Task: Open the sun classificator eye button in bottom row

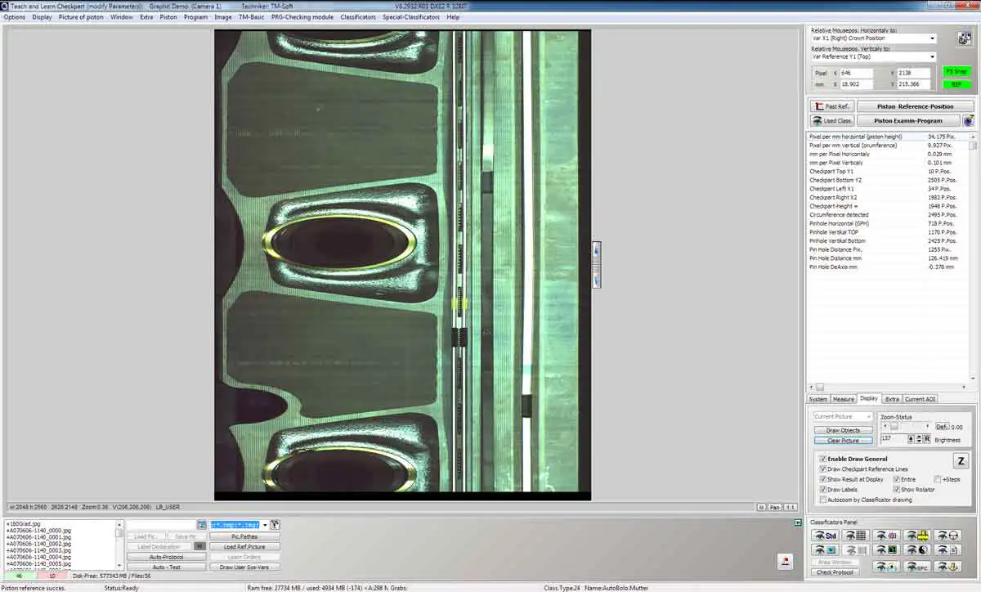Action: pos(886,567)
